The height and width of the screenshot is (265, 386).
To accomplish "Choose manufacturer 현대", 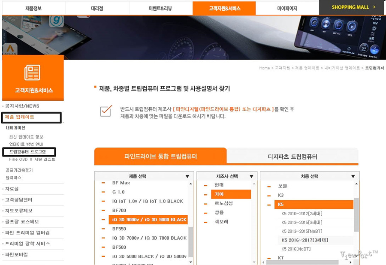I will tap(219, 185).
